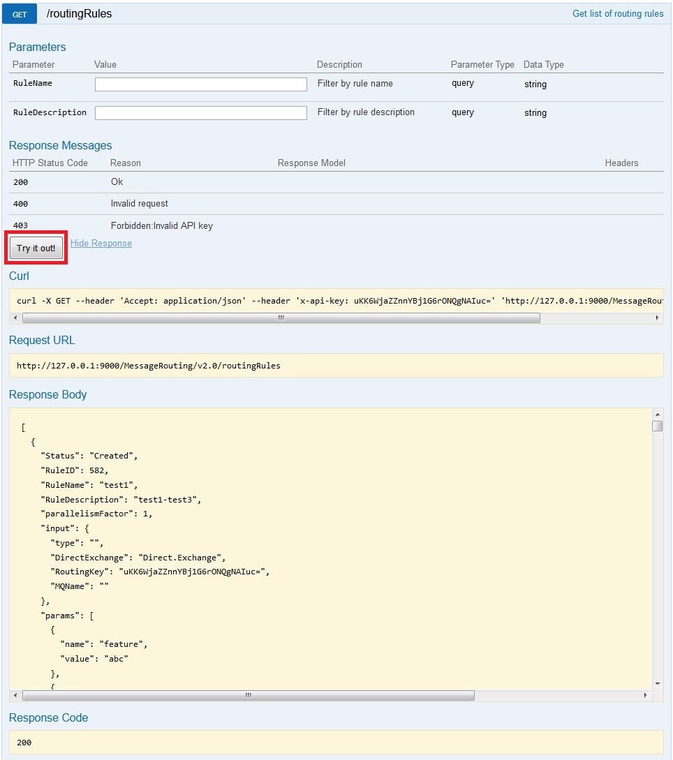This screenshot has width=673, height=760.
Task: Click the Request URL heading
Action: click(x=42, y=341)
